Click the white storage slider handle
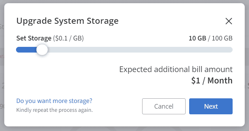This screenshot has height=131, width=249. pos(42,50)
